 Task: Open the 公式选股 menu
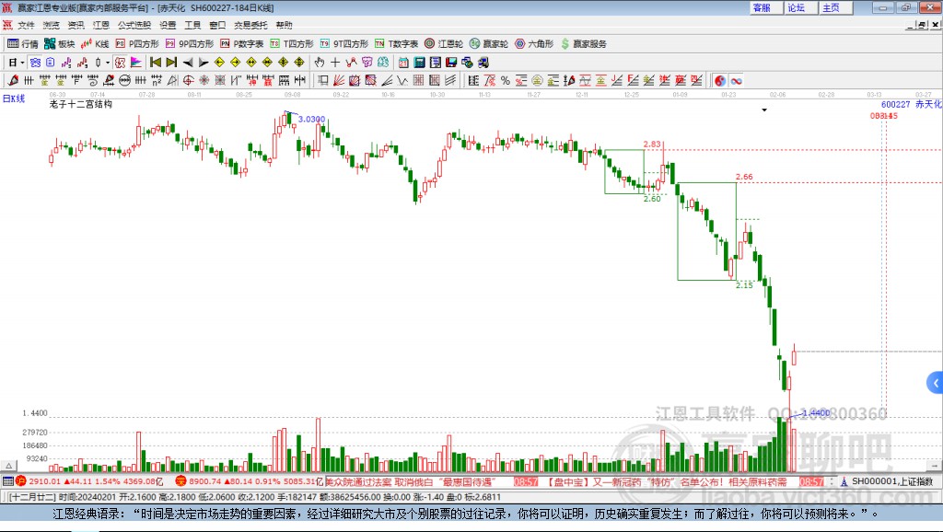[x=134, y=25]
